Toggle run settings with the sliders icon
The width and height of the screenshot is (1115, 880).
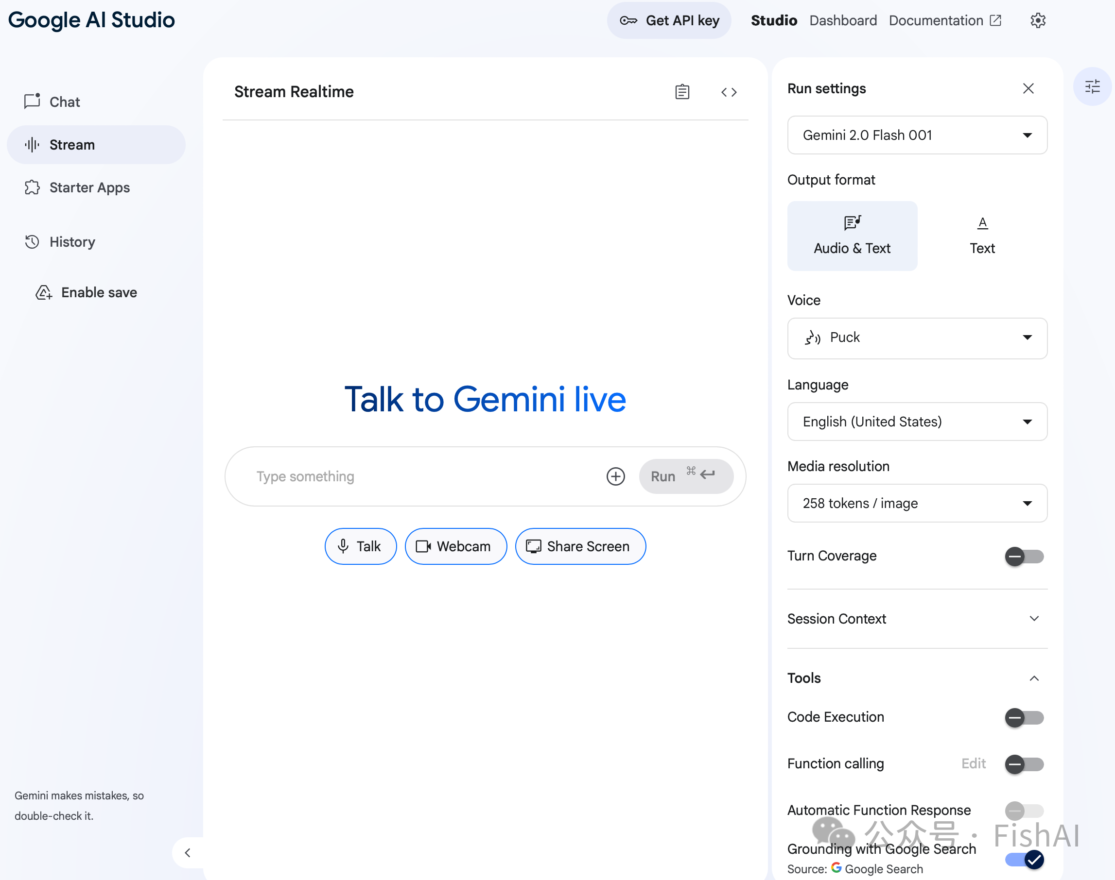pos(1092,86)
